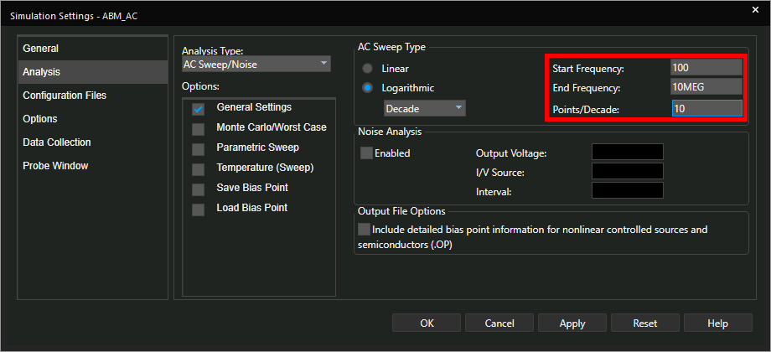Click the Points/Decade input field
Image resolution: width=771 pixels, height=352 pixels.
[707, 109]
